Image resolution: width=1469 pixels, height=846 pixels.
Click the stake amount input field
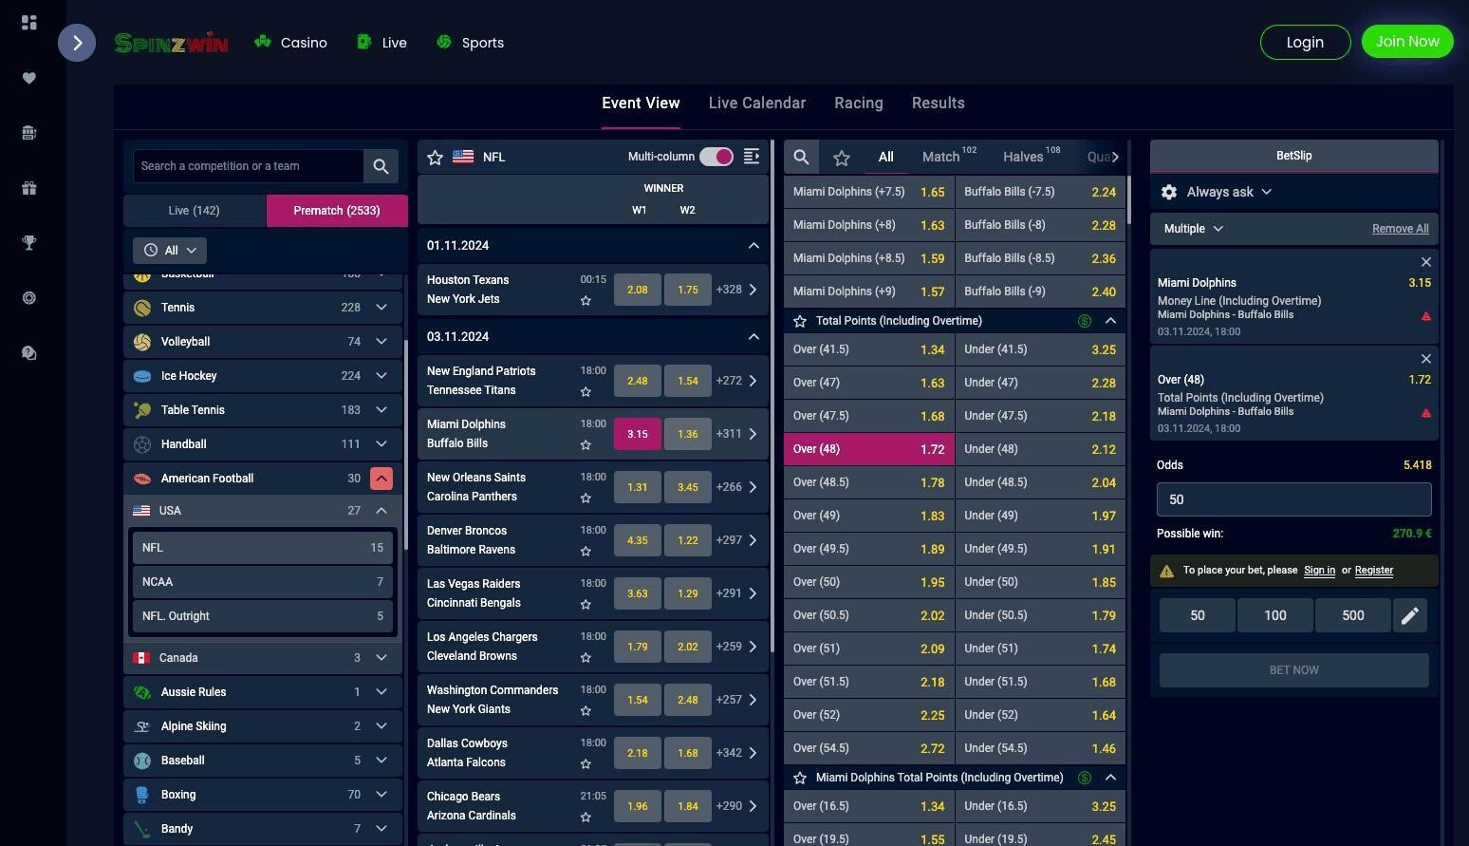click(1293, 499)
